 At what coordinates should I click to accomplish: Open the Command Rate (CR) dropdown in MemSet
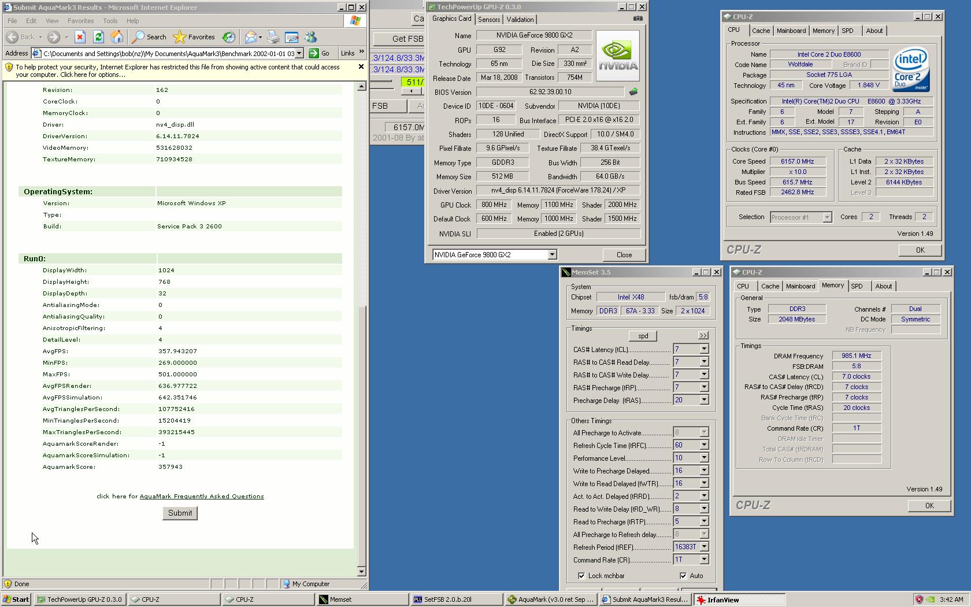coord(704,560)
